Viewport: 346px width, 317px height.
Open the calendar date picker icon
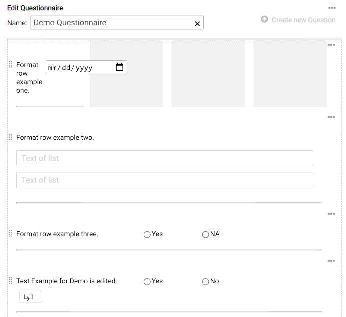119,67
